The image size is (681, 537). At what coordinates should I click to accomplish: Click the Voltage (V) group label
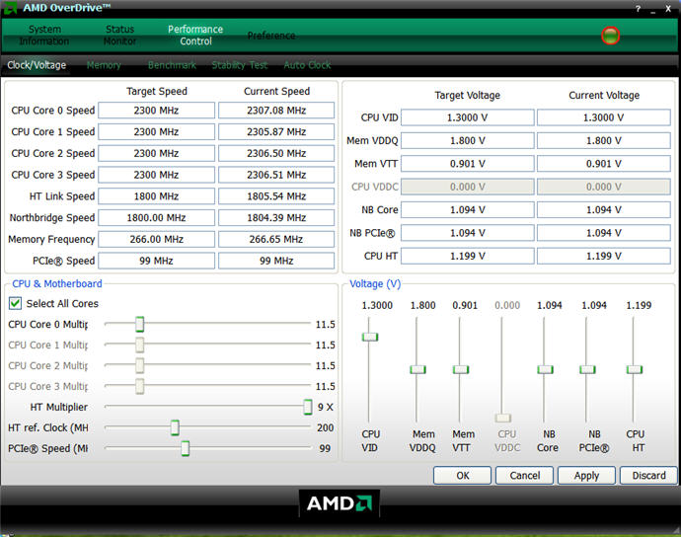(x=375, y=283)
